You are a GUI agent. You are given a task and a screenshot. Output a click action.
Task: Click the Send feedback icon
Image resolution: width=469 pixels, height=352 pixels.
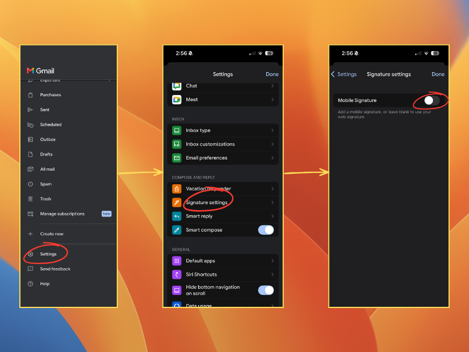tap(30, 269)
